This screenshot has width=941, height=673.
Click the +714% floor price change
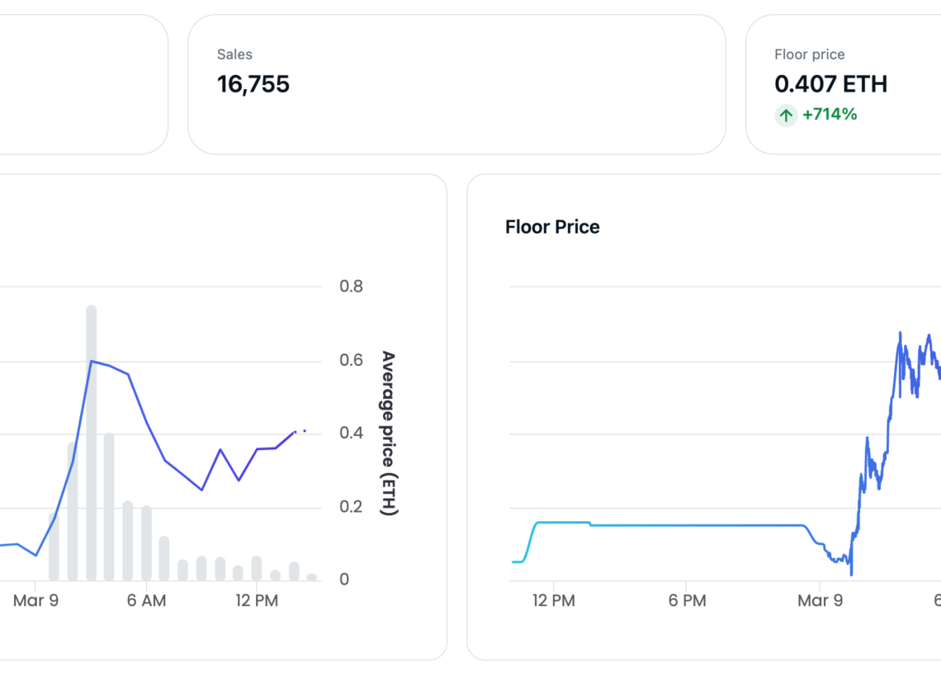830,115
